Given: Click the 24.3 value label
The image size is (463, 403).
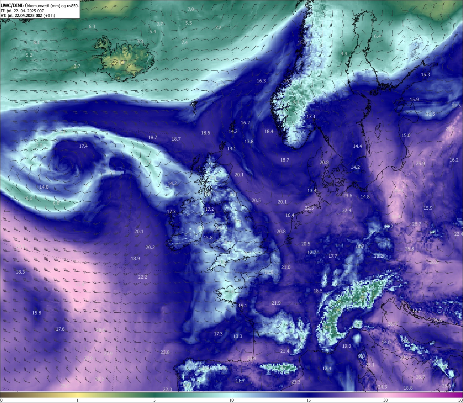Looking at the screenshot, I should 382,387.
